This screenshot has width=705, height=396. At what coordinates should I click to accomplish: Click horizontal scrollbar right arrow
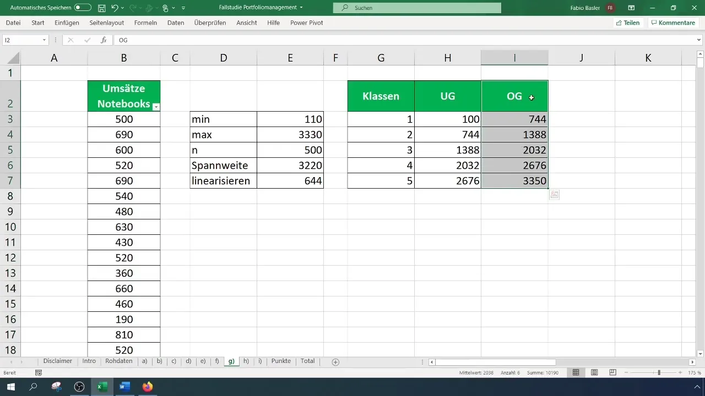tap(692, 362)
